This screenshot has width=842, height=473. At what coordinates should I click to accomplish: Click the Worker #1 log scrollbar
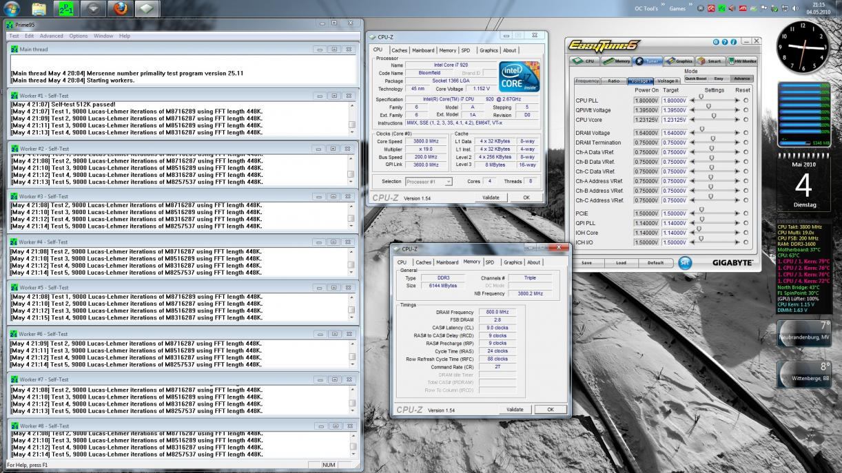(x=352, y=118)
